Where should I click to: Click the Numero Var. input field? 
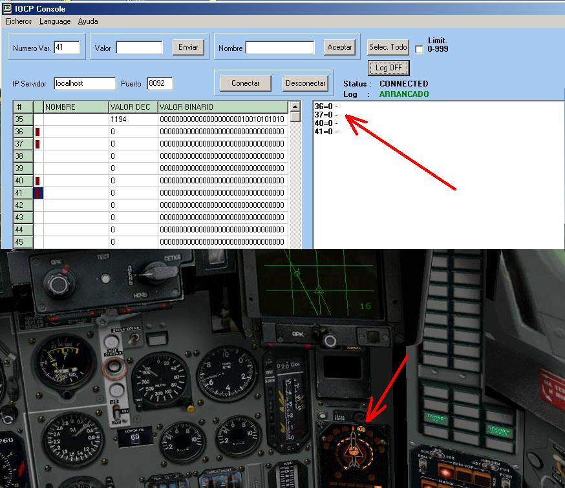[67, 48]
